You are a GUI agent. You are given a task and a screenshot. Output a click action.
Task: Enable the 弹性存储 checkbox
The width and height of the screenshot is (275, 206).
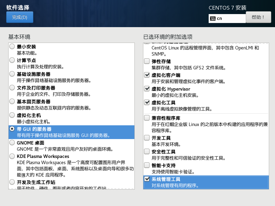pos(147,61)
